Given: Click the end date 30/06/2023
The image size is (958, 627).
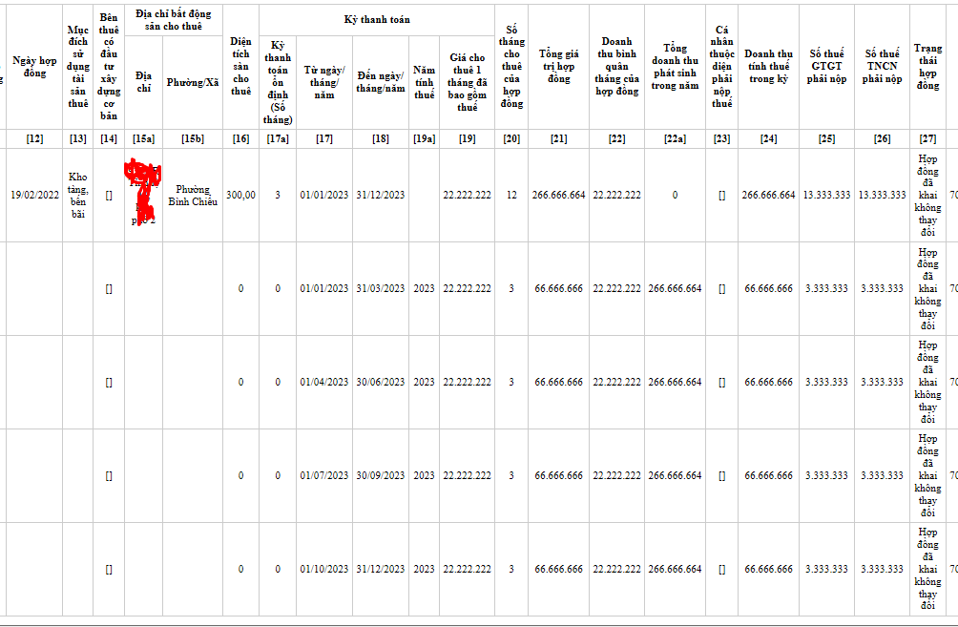Looking at the screenshot, I should point(380,382).
